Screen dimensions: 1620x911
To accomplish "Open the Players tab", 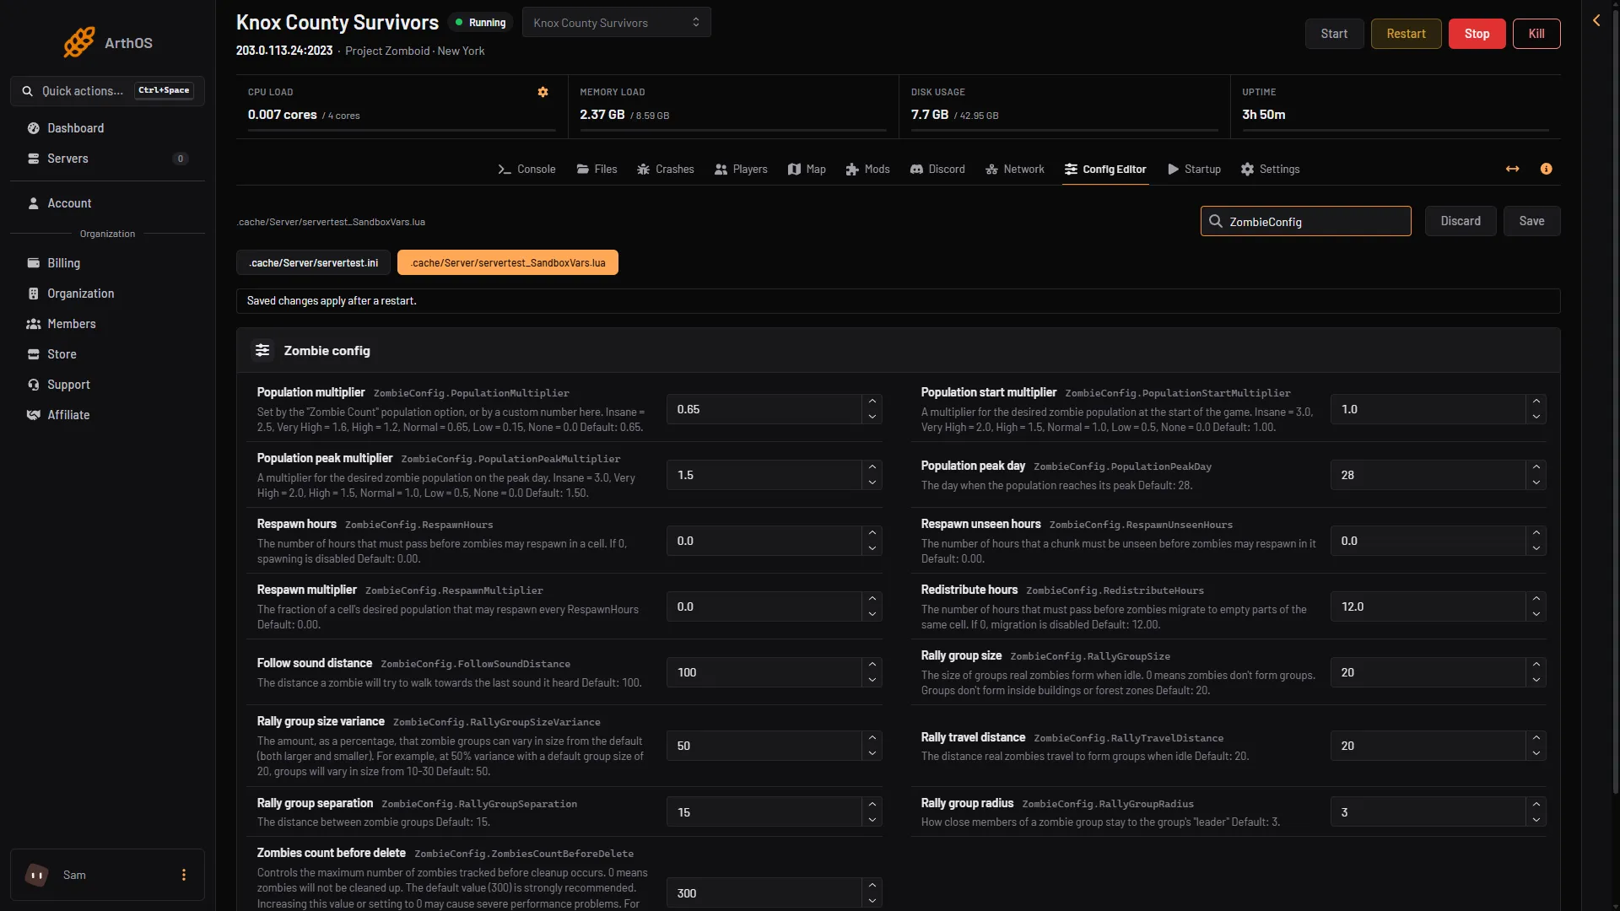I will pos(741,169).
